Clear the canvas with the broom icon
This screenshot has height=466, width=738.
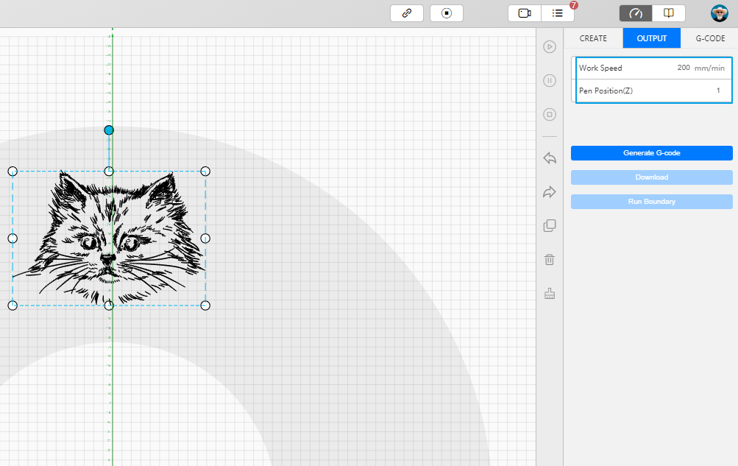(549, 294)
